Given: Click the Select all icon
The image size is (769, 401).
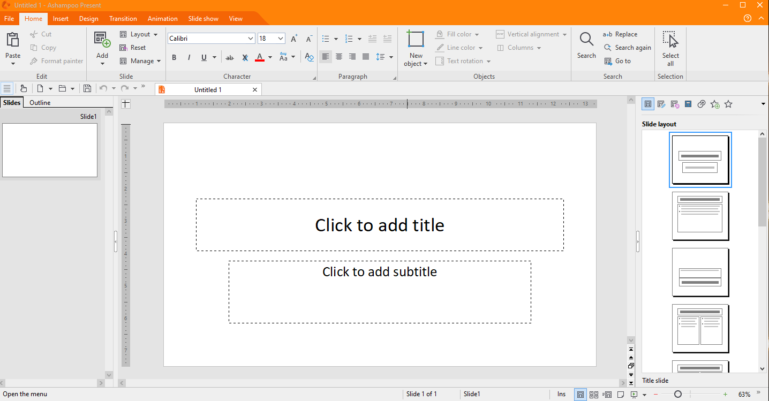Looking at the screenshot, I should coord(670,40).
